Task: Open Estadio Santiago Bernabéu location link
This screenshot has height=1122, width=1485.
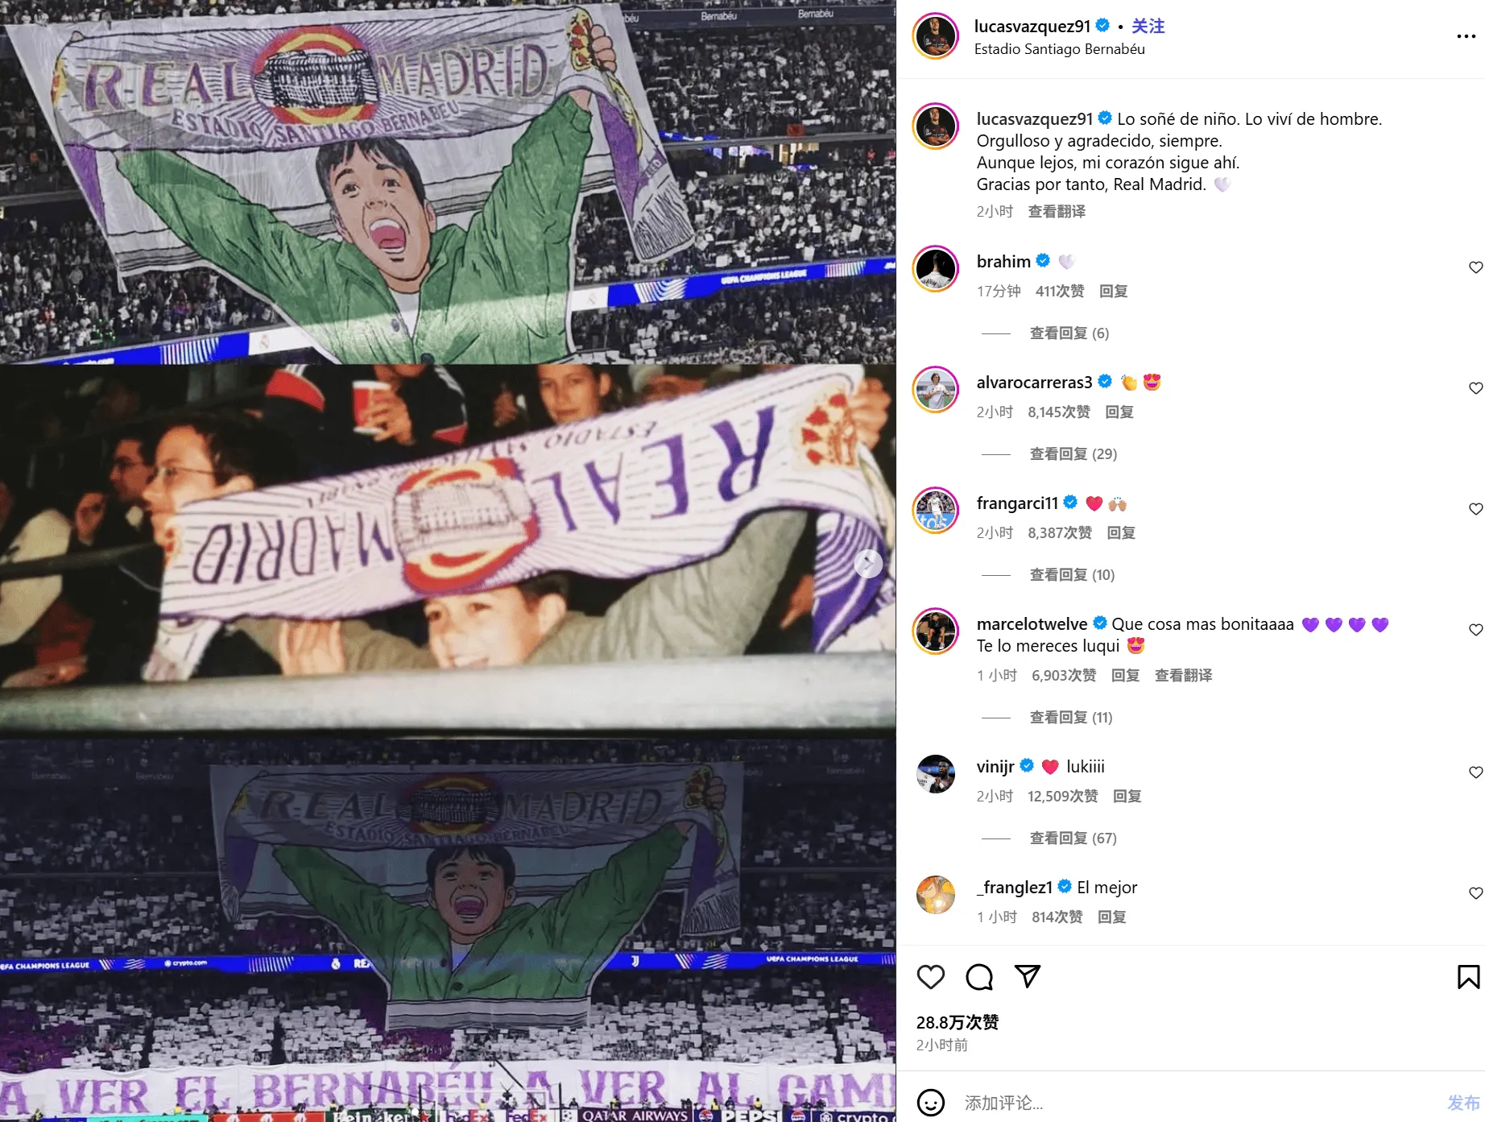Action: (1059, 49)
